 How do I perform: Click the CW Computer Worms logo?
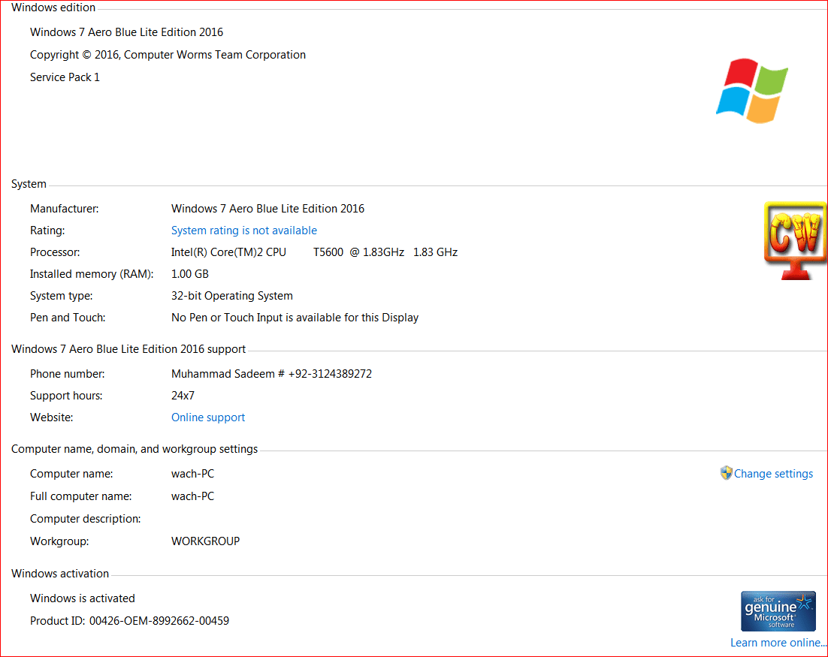pyautogui.click(x=795, y=240)
